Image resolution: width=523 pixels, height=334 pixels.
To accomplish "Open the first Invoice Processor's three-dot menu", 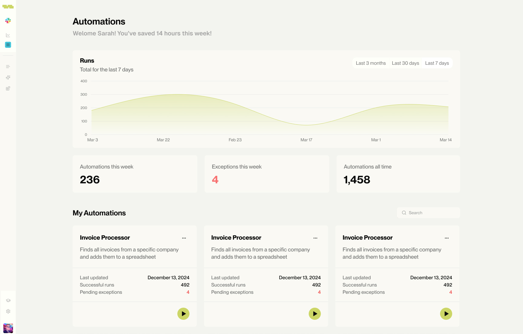I will click(184, 238).
